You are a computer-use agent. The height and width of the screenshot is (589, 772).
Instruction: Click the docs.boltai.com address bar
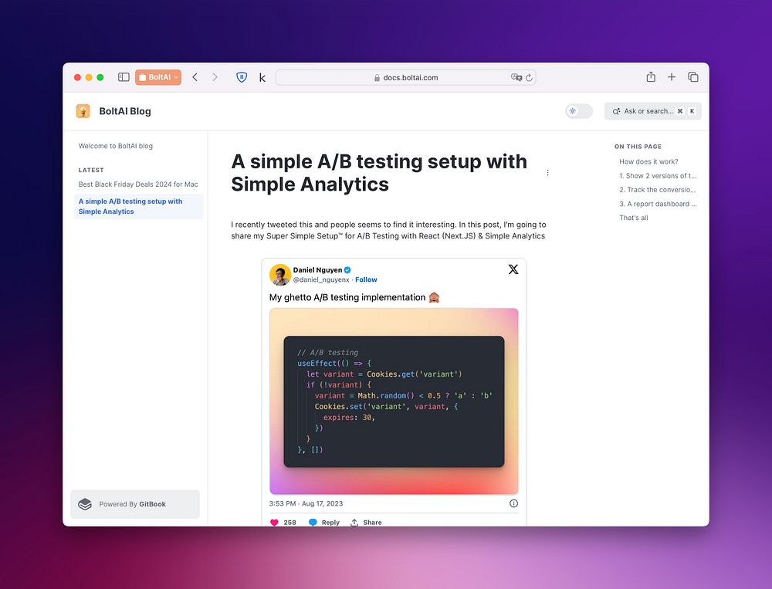pyautogui.click(x=406, y=77)
